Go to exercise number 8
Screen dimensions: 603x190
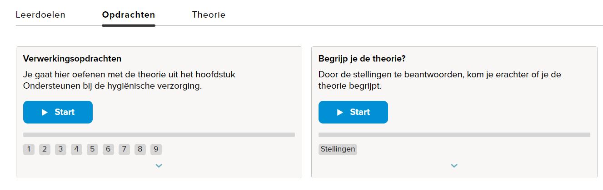click(140, 149)
